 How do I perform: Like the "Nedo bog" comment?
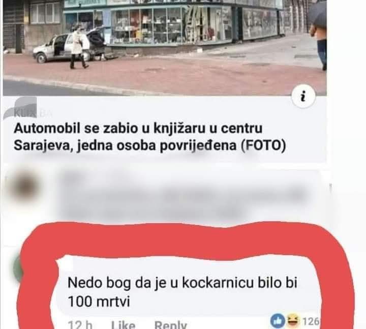[x=123, y=324]
